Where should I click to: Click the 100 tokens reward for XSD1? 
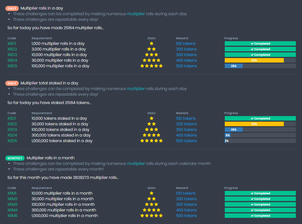[x=186, y=119]
